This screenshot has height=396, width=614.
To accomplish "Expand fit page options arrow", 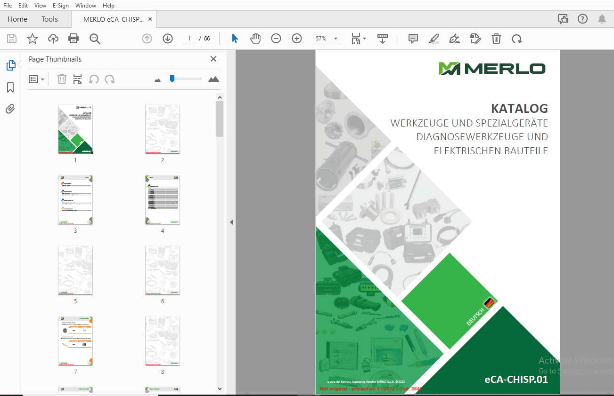I will point(365,39).
